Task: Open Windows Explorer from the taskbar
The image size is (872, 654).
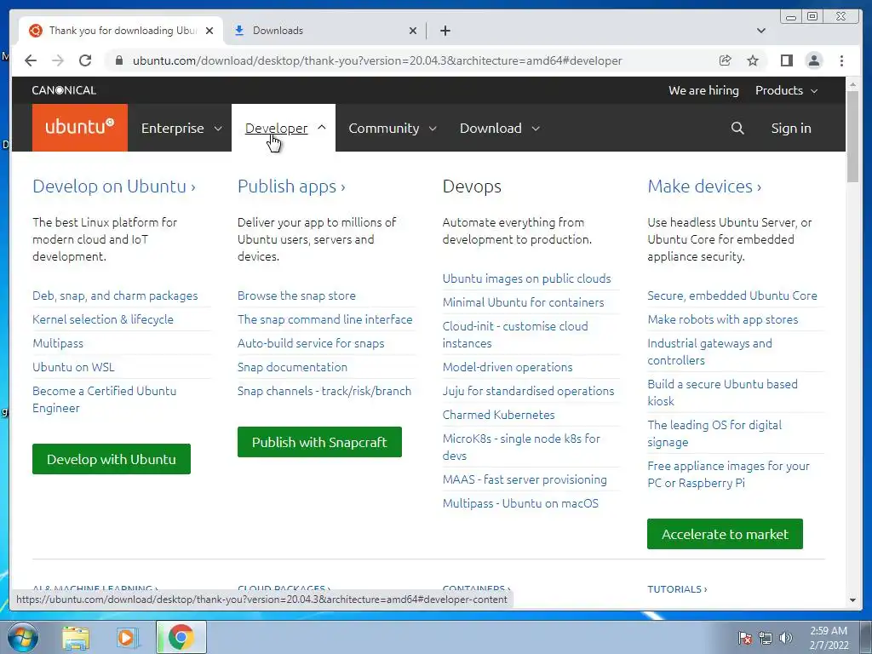Action: [76, 637]
